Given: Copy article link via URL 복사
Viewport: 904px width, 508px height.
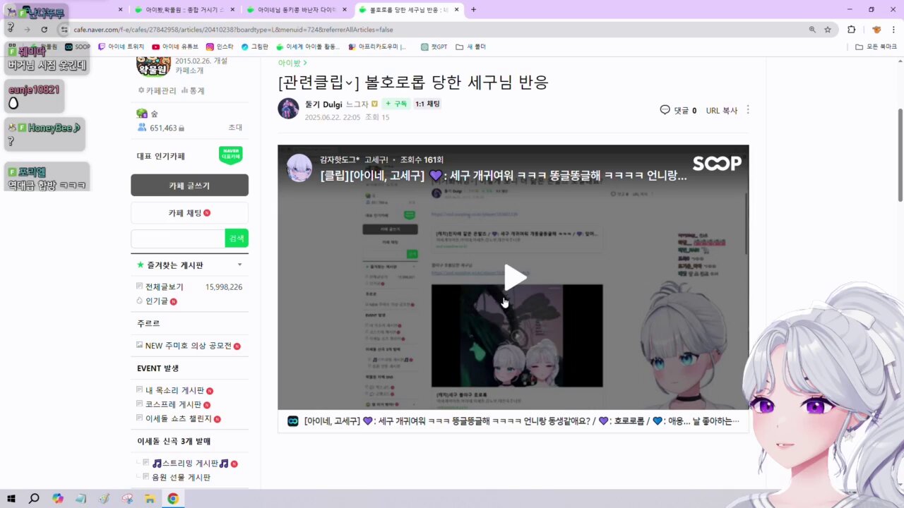Looking at the screenshot, I should (722, 110).
